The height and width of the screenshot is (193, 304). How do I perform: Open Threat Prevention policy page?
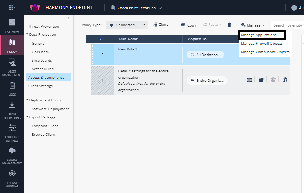pos(44,26)
